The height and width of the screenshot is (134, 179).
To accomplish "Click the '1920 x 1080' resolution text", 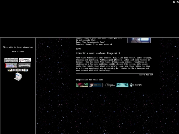I will 18,52.
